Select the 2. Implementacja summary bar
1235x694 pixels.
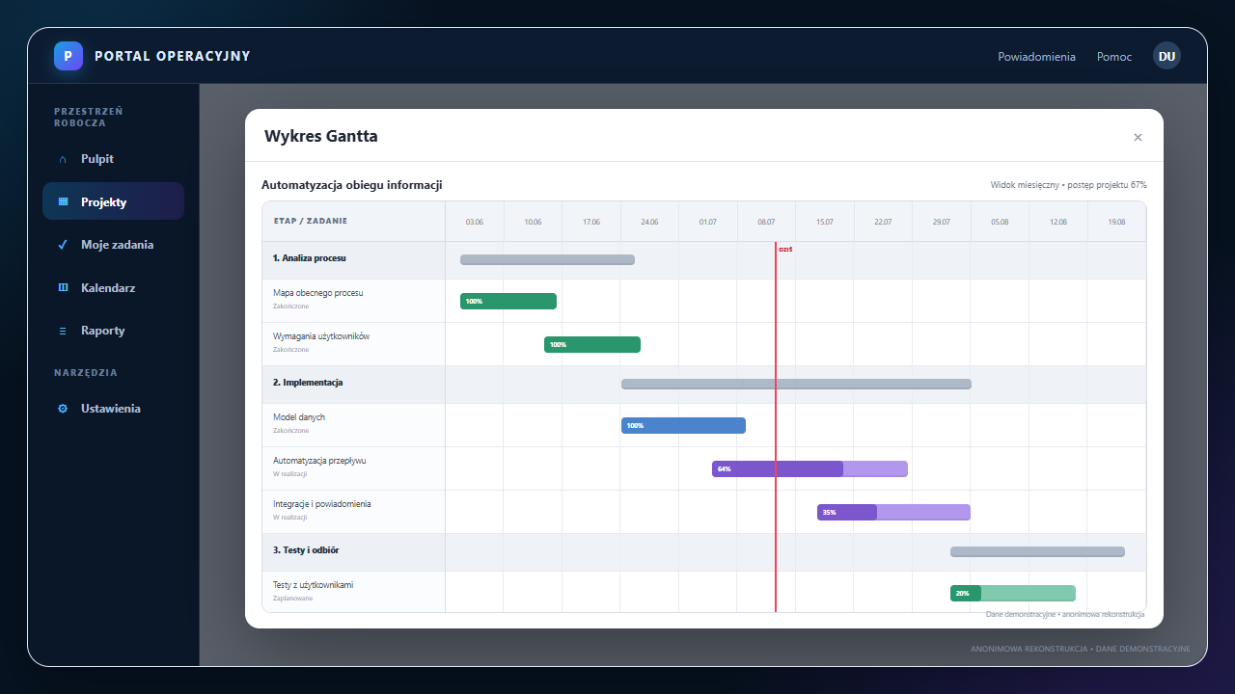coord(796,384)
